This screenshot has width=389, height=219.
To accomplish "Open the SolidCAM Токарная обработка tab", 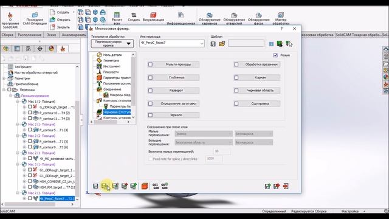I will pyautogui.click(x=358, y=35).
